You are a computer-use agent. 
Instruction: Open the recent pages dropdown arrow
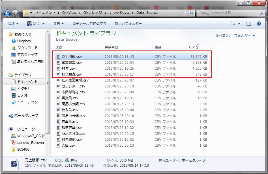click(x=21, y=13)
